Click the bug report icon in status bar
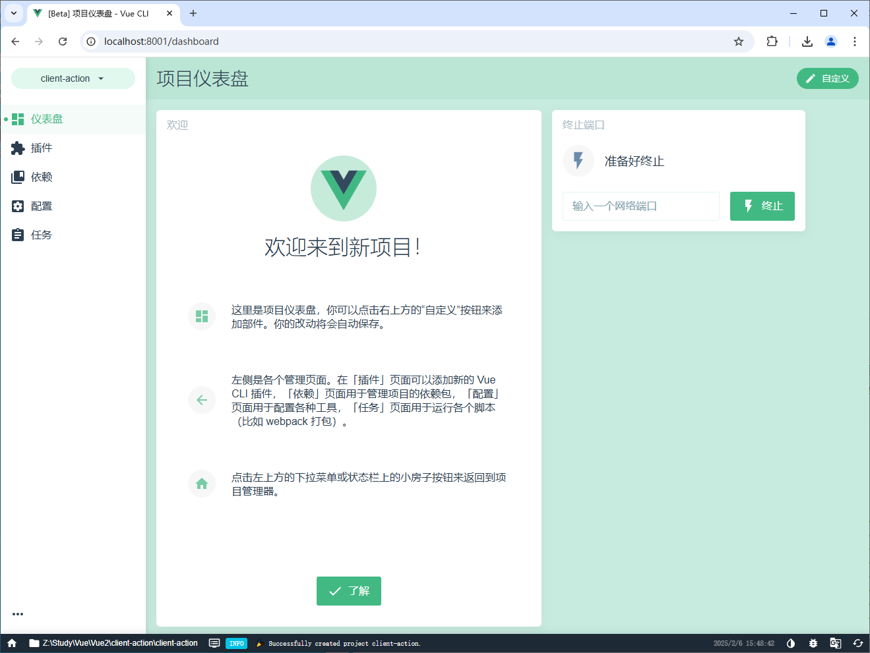The width and height of the screenshot is (870, 653). pos(813,643)
